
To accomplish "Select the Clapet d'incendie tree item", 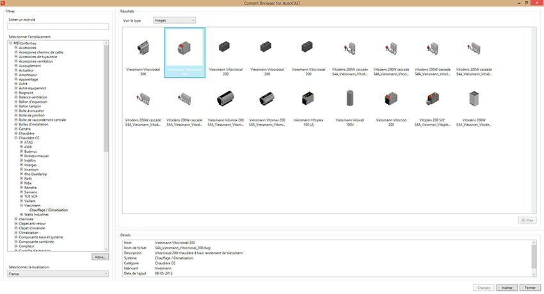I will tap(32, 228).
